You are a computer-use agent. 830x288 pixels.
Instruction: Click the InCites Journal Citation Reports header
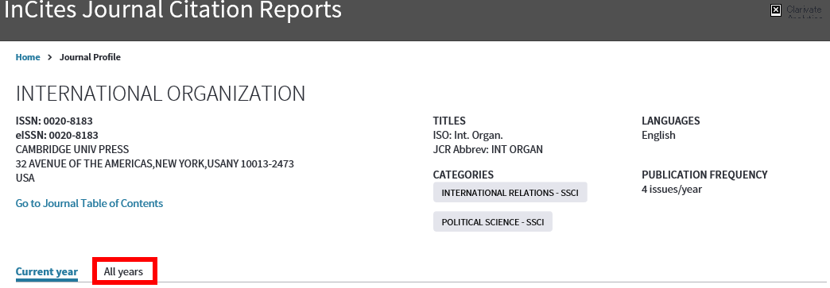173,10
